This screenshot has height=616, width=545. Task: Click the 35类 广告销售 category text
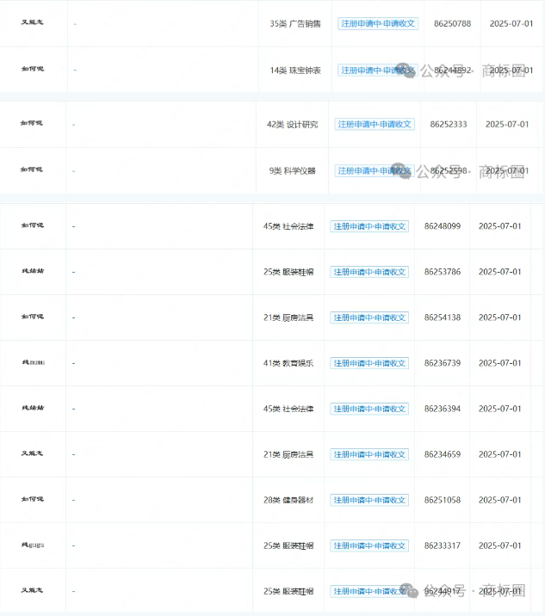(x=294, y=24)
